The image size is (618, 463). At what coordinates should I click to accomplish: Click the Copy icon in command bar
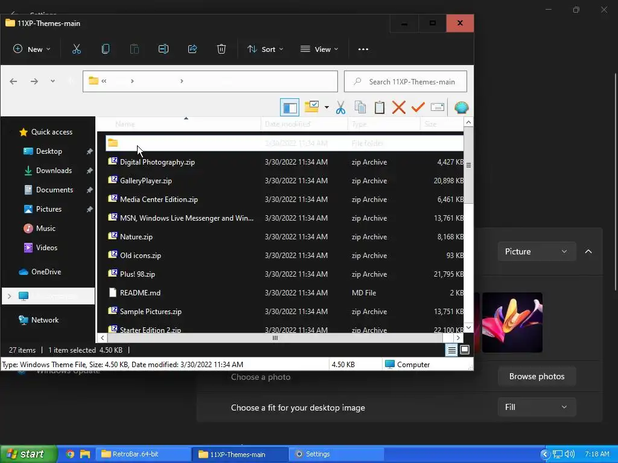click(105, 49)
